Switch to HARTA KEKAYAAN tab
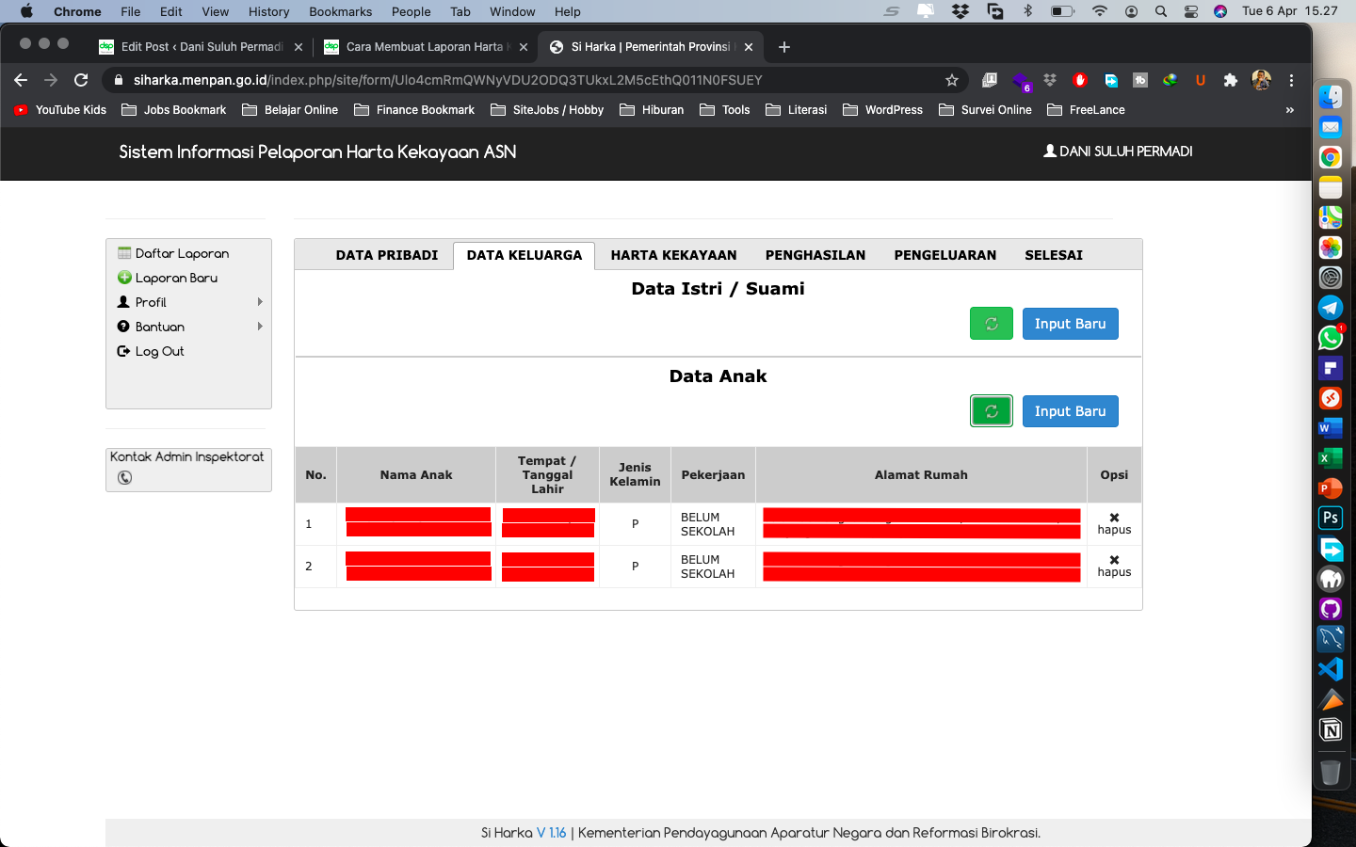1356x847 pixels. 673,255
